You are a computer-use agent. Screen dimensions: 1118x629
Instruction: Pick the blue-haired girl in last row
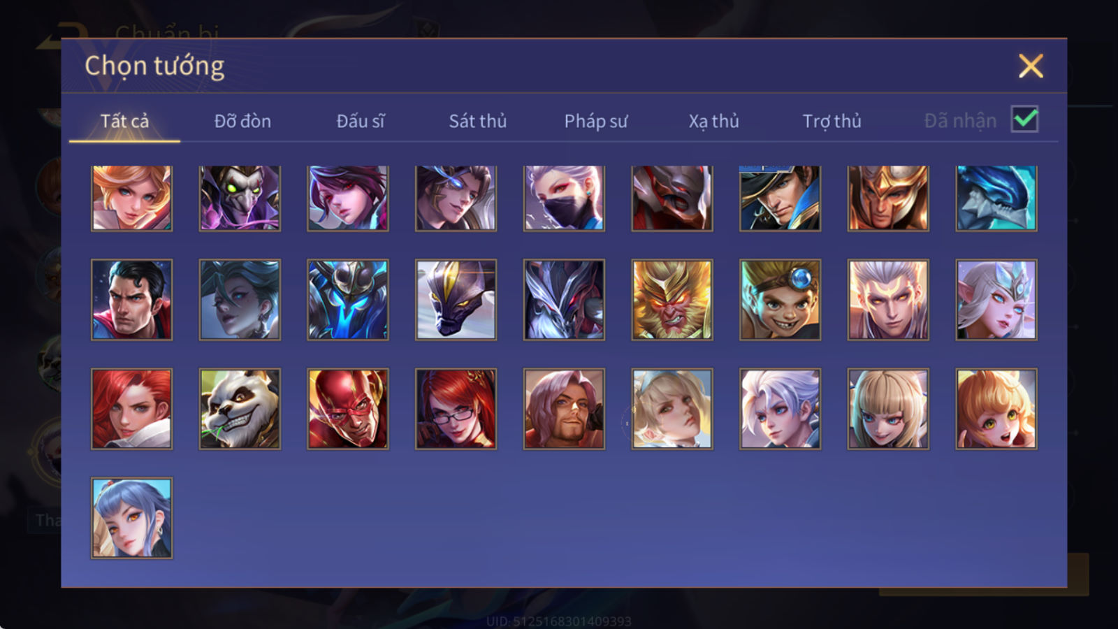[x=131, y=518]
